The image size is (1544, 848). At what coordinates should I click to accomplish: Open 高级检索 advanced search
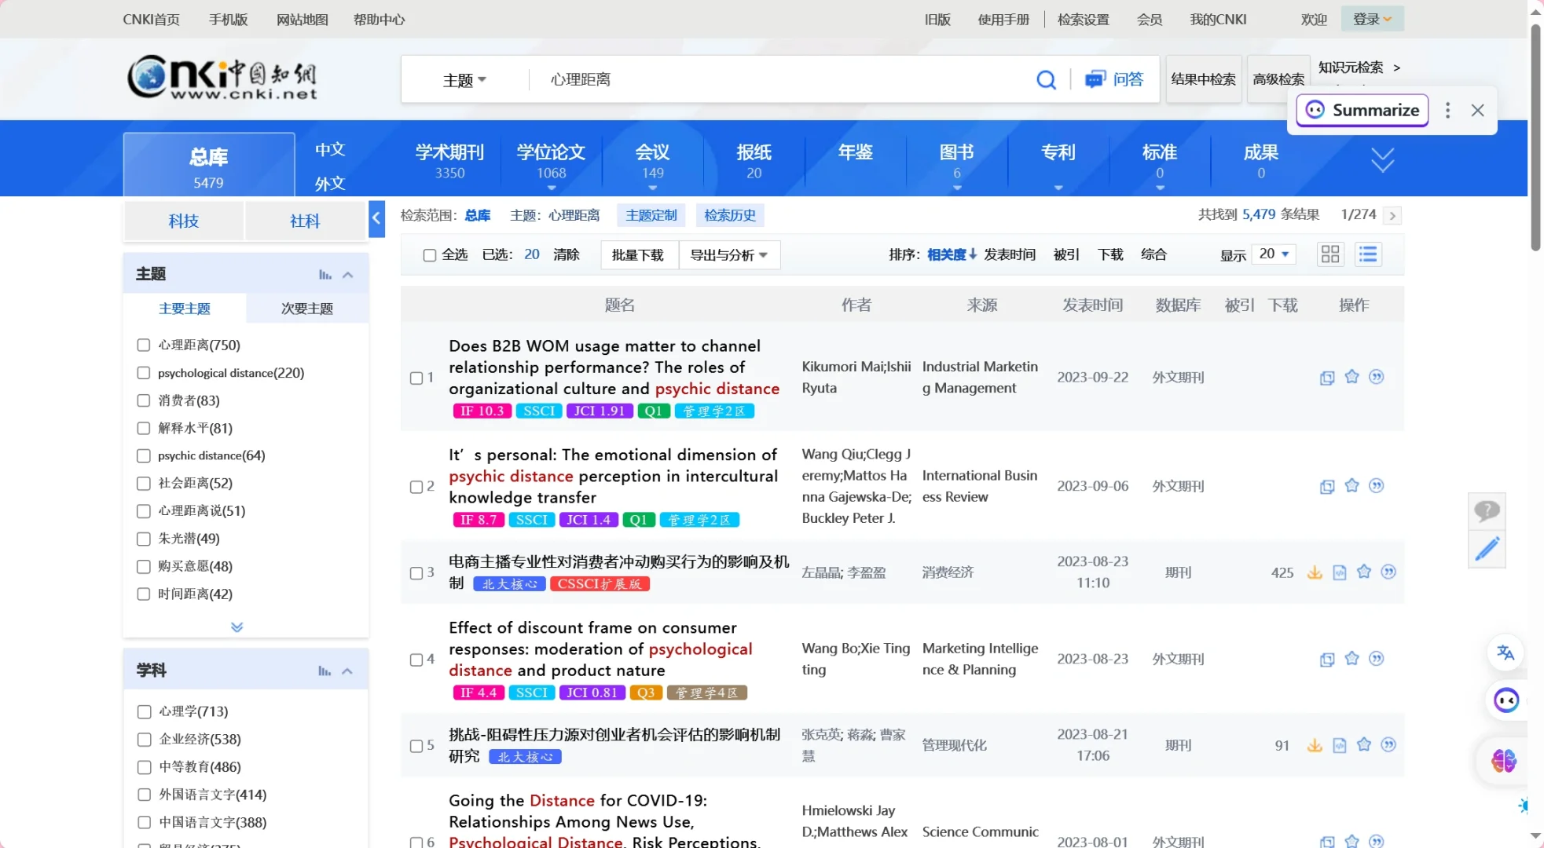[x=1278, y=79]
